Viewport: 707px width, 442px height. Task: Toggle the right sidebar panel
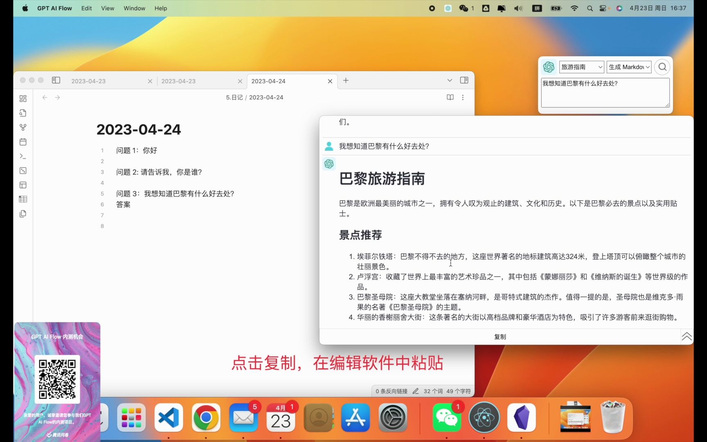pos(464,81)
